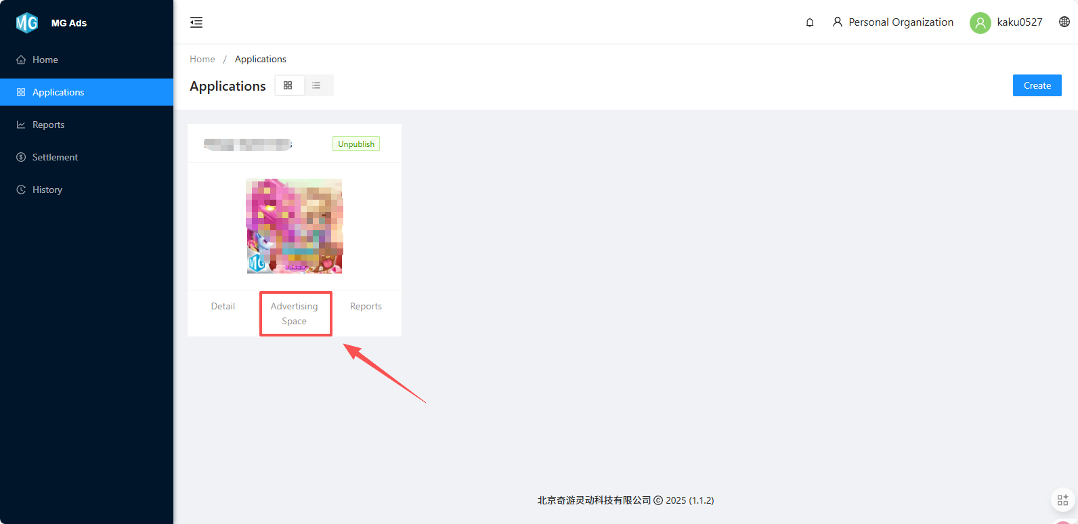Screen dimensions: 1078x524
Task: Click the green user avatar icon
Action: 980,22
